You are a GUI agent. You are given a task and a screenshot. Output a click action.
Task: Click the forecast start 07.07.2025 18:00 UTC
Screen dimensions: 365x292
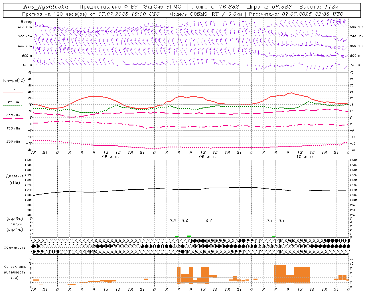[129, 14]
